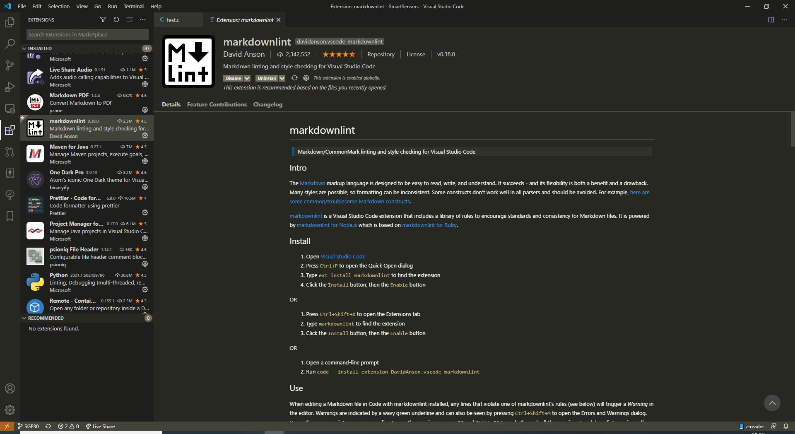
Task: Open the Accounts menu icon
Action: [10, 388]
